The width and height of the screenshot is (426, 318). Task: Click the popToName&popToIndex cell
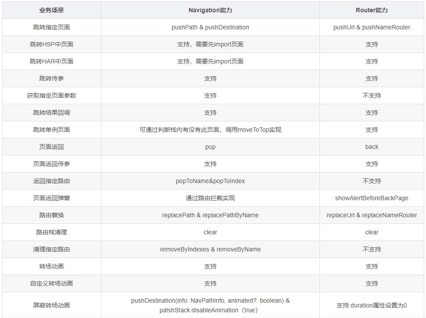210,181
